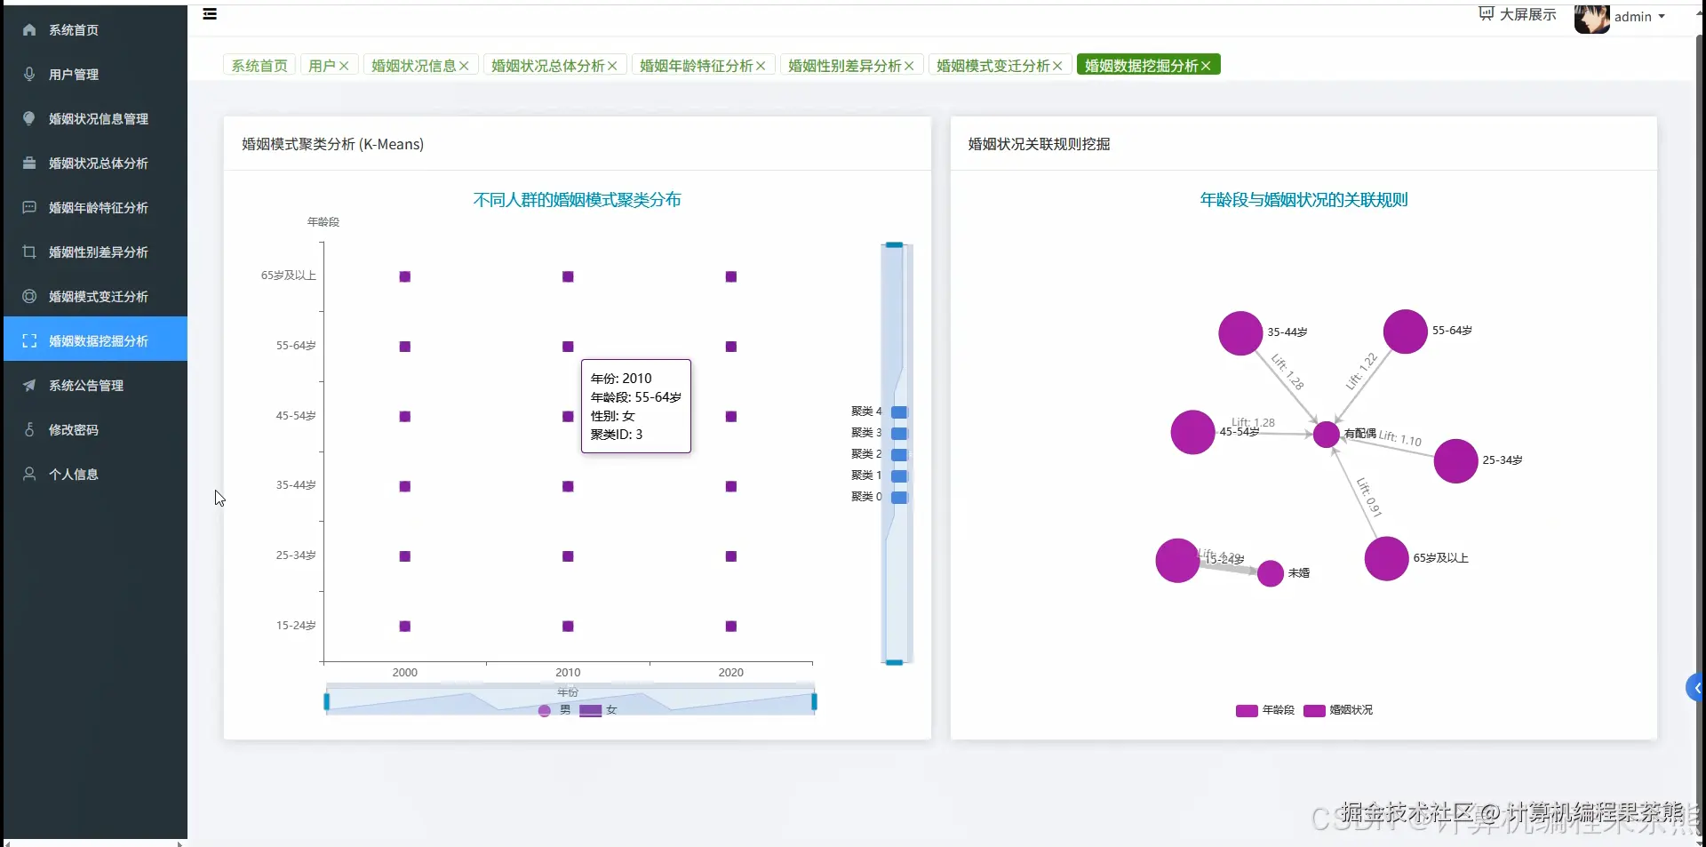This screenshot has height=847, width=1706.
Task: Click the 有配偶 center node
Action: click(1326, 435)
